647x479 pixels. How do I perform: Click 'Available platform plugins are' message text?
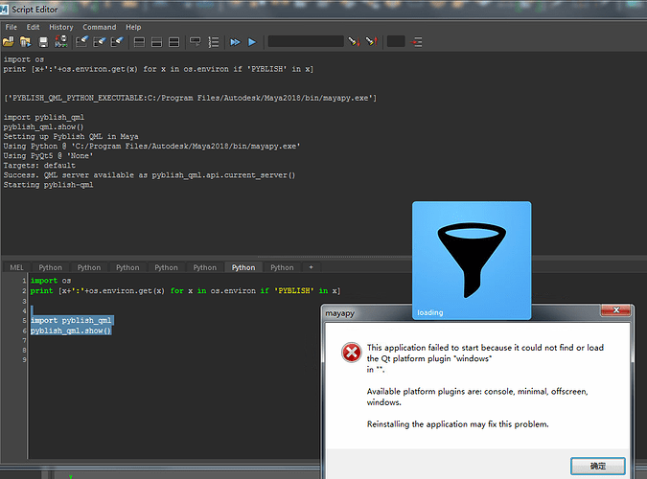(477, 397)
